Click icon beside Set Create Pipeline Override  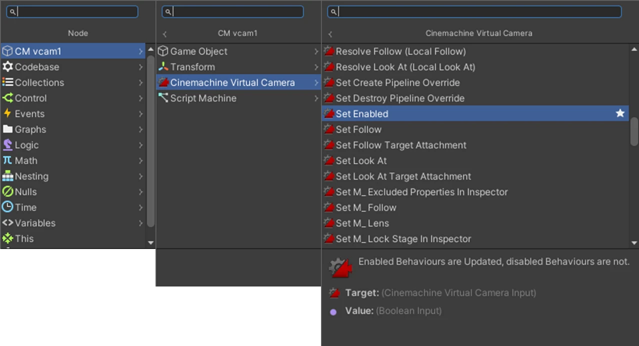click(x=328, y=82)
